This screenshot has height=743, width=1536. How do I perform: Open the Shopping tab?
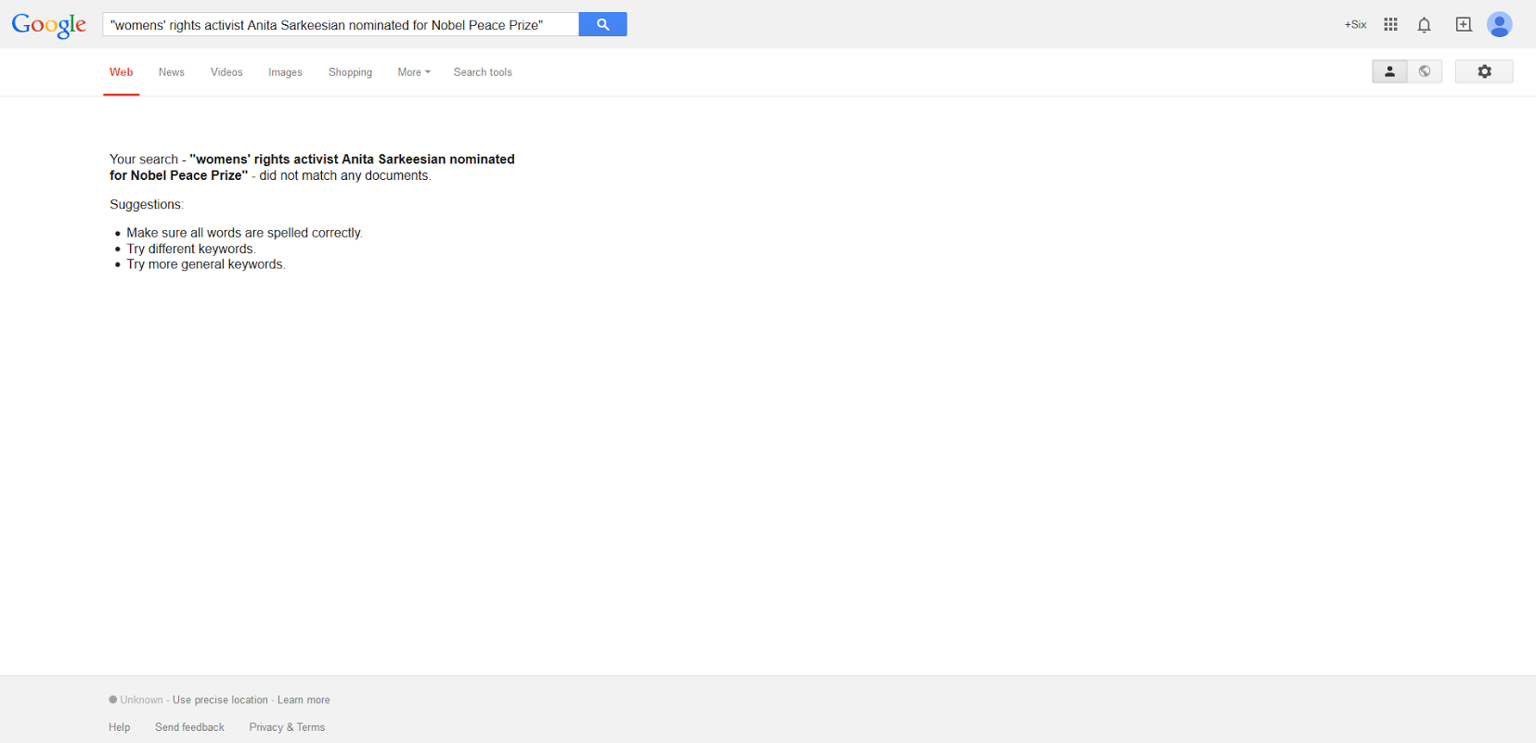[350, 72]
